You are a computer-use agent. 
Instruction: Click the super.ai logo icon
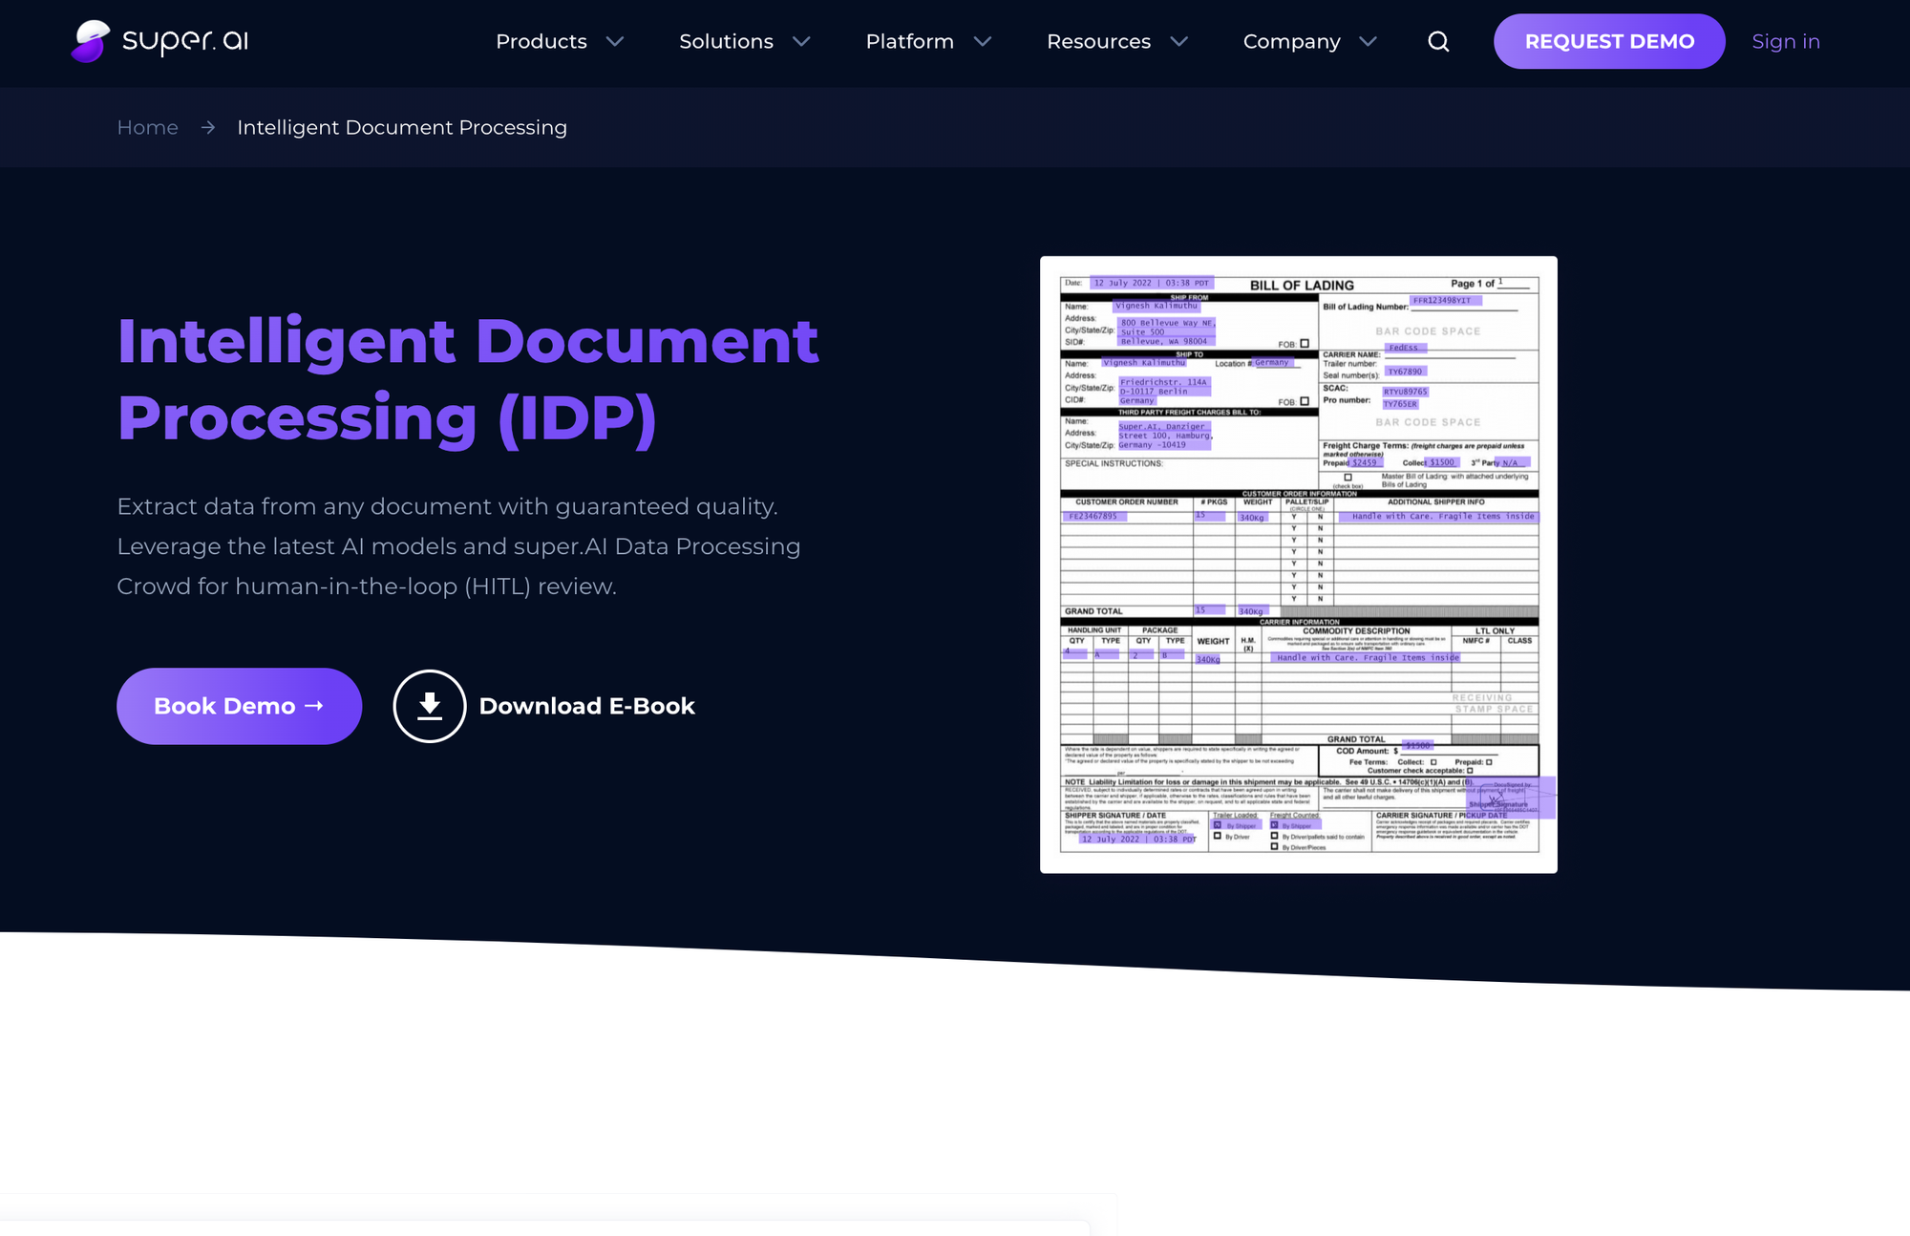click(91, 41)
